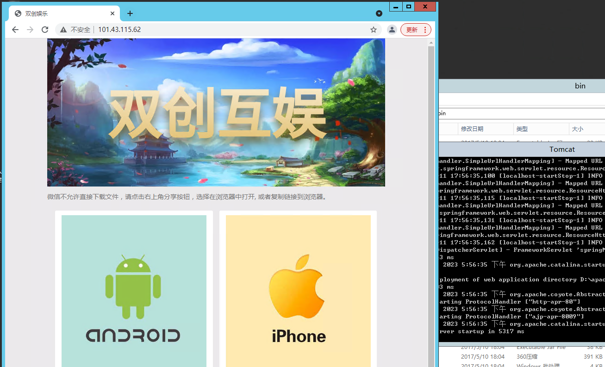The image size is (605, 367).
Task: Open a new tab with the plus button
Action: point(130,13)
